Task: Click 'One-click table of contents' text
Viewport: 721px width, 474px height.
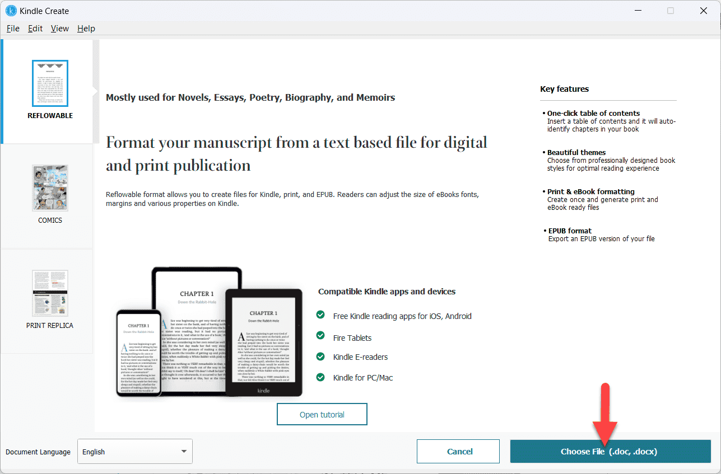Action: pos(593,113)
